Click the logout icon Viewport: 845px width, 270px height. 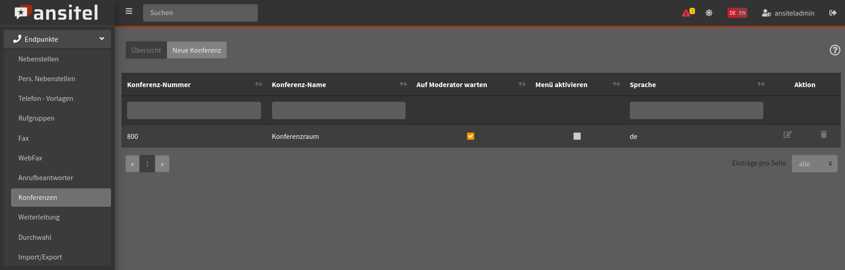833,13
